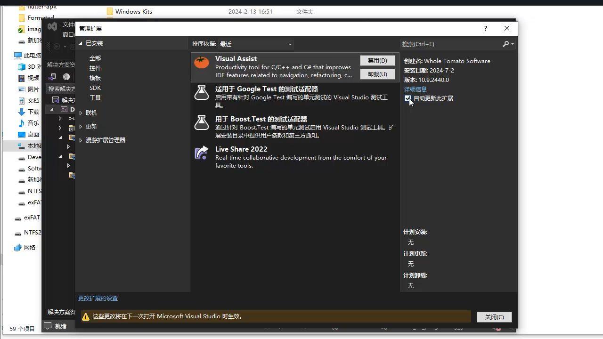Select 全部 under 已安装
This screenshot has height=339, width=603.
95,58
